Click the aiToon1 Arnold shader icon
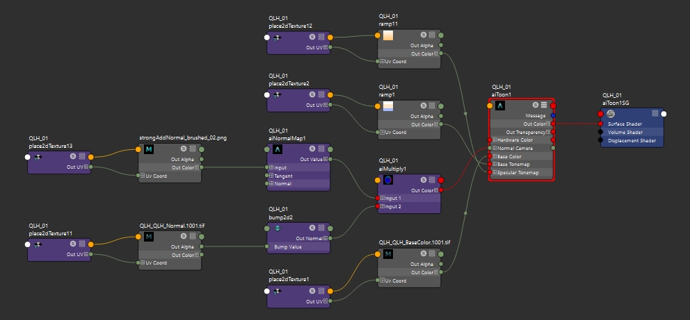 (499, 106)
